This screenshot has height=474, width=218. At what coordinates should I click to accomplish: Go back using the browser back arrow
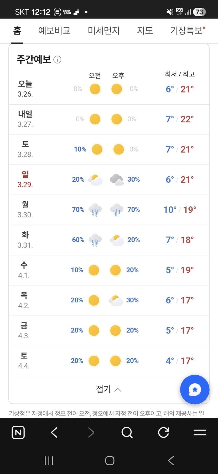[x=54, y=433]
